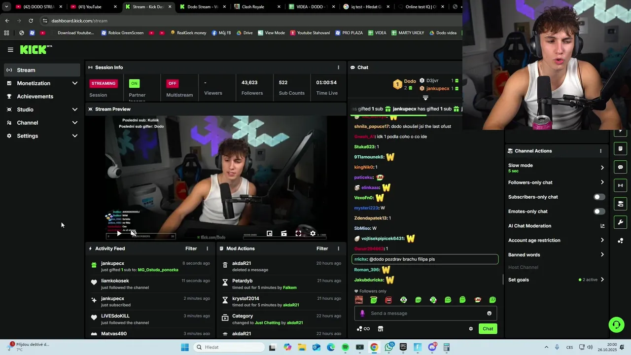The image size is (631, 355).
Task: Open the MG_Ostuda_ponozka user link
Action: pyautogui.click(x=158, y=270)
